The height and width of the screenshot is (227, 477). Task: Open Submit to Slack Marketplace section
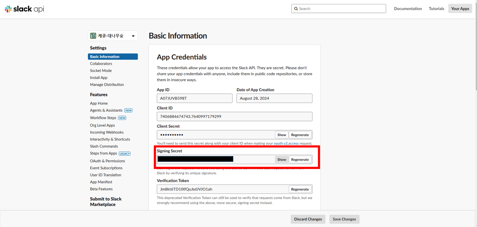click(x=106, y=202)
